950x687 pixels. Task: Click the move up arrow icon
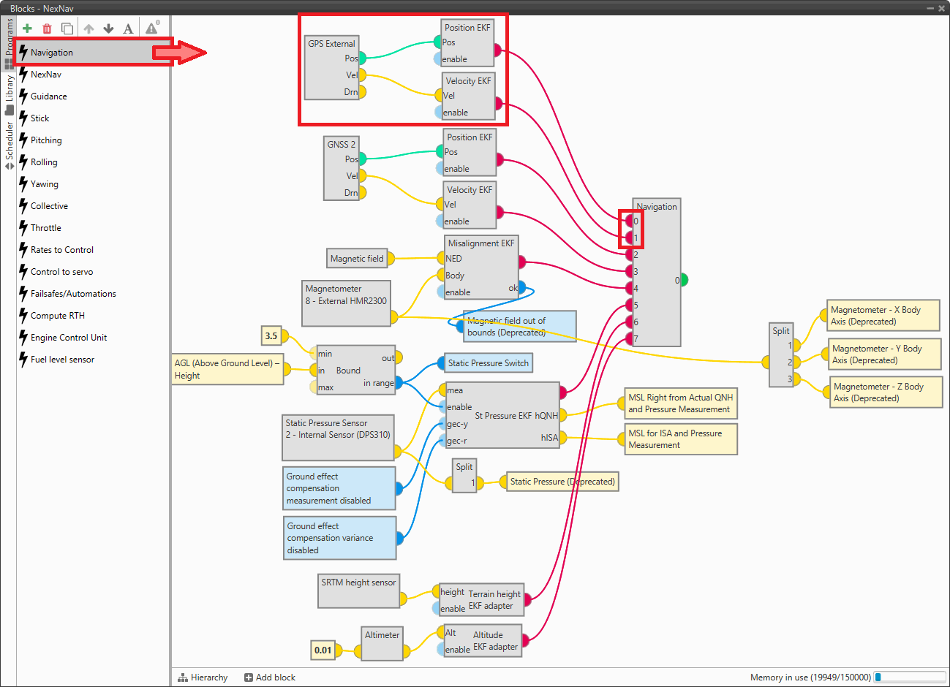click(88, 29)
